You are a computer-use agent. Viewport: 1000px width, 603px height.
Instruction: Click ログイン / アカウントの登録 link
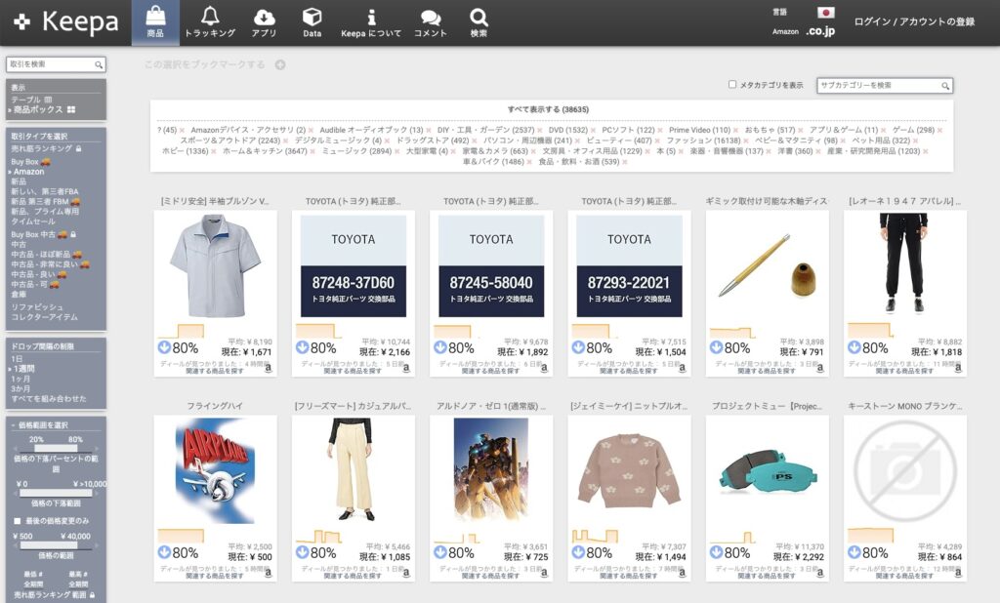[x=914, y=21]
